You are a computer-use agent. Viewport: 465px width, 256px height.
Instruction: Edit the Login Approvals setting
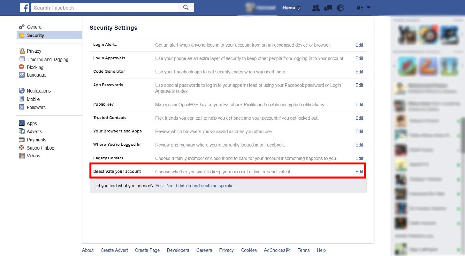click(359, 58)
